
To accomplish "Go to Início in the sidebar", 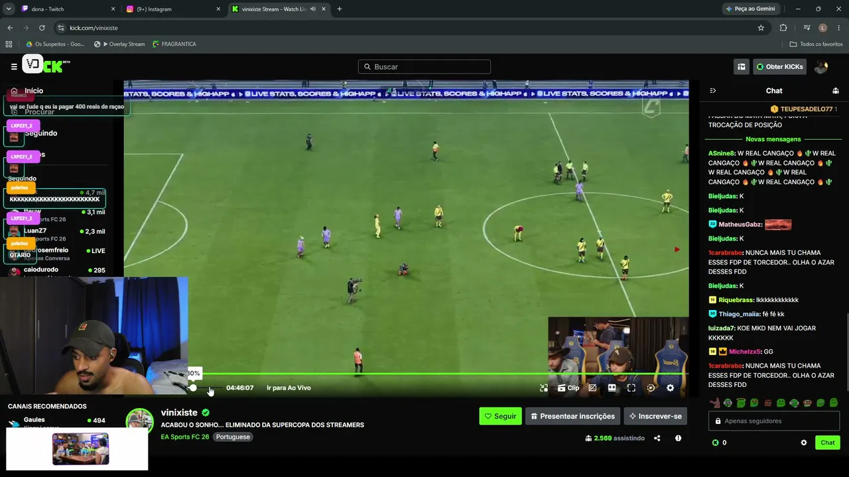I will tap(34, 91).
